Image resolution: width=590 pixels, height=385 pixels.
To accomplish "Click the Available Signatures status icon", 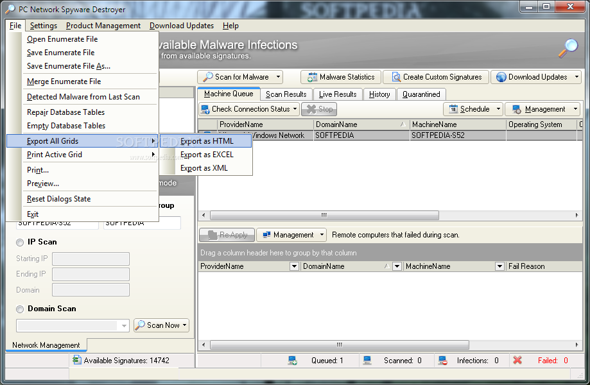I will pos(77,360).
